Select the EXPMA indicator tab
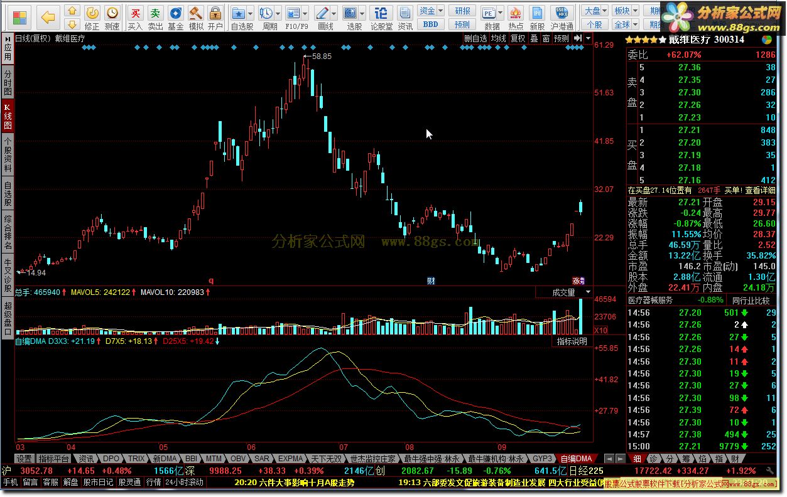 tap(290, 459)
